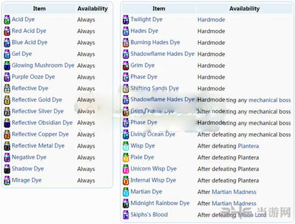Select the Reflective Gold Dye icon

pyautogui.click(x=7, y=100)
